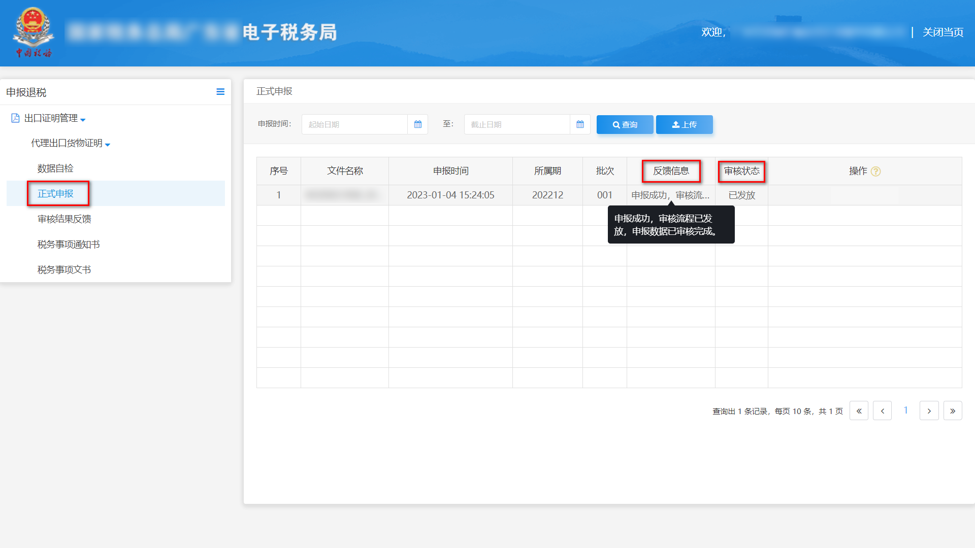Select 正式申报 in the sidebar
This screenshot has width=975, height=548.
coord(56,194)
